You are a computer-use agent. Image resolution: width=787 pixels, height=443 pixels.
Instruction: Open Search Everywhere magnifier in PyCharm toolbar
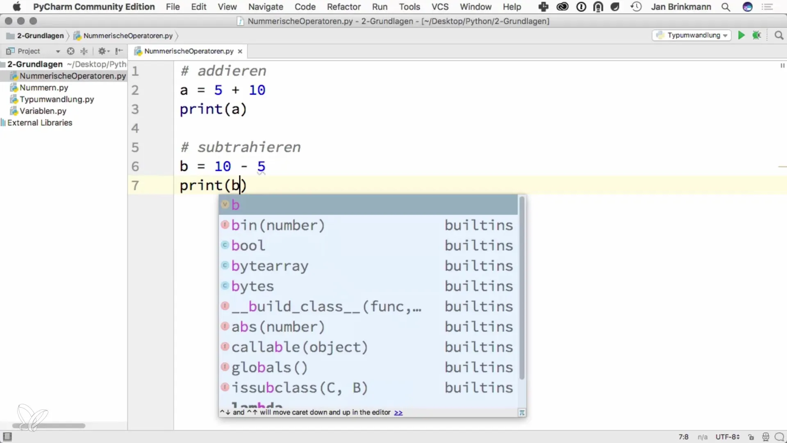click(779, 35)
